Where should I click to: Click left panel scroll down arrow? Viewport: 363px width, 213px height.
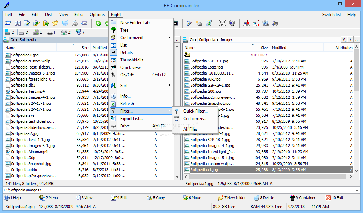click(177, 176)
